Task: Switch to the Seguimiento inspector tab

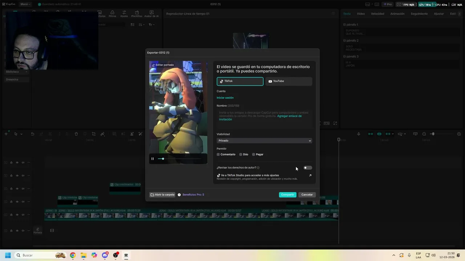Action: [x=419, y=14]
